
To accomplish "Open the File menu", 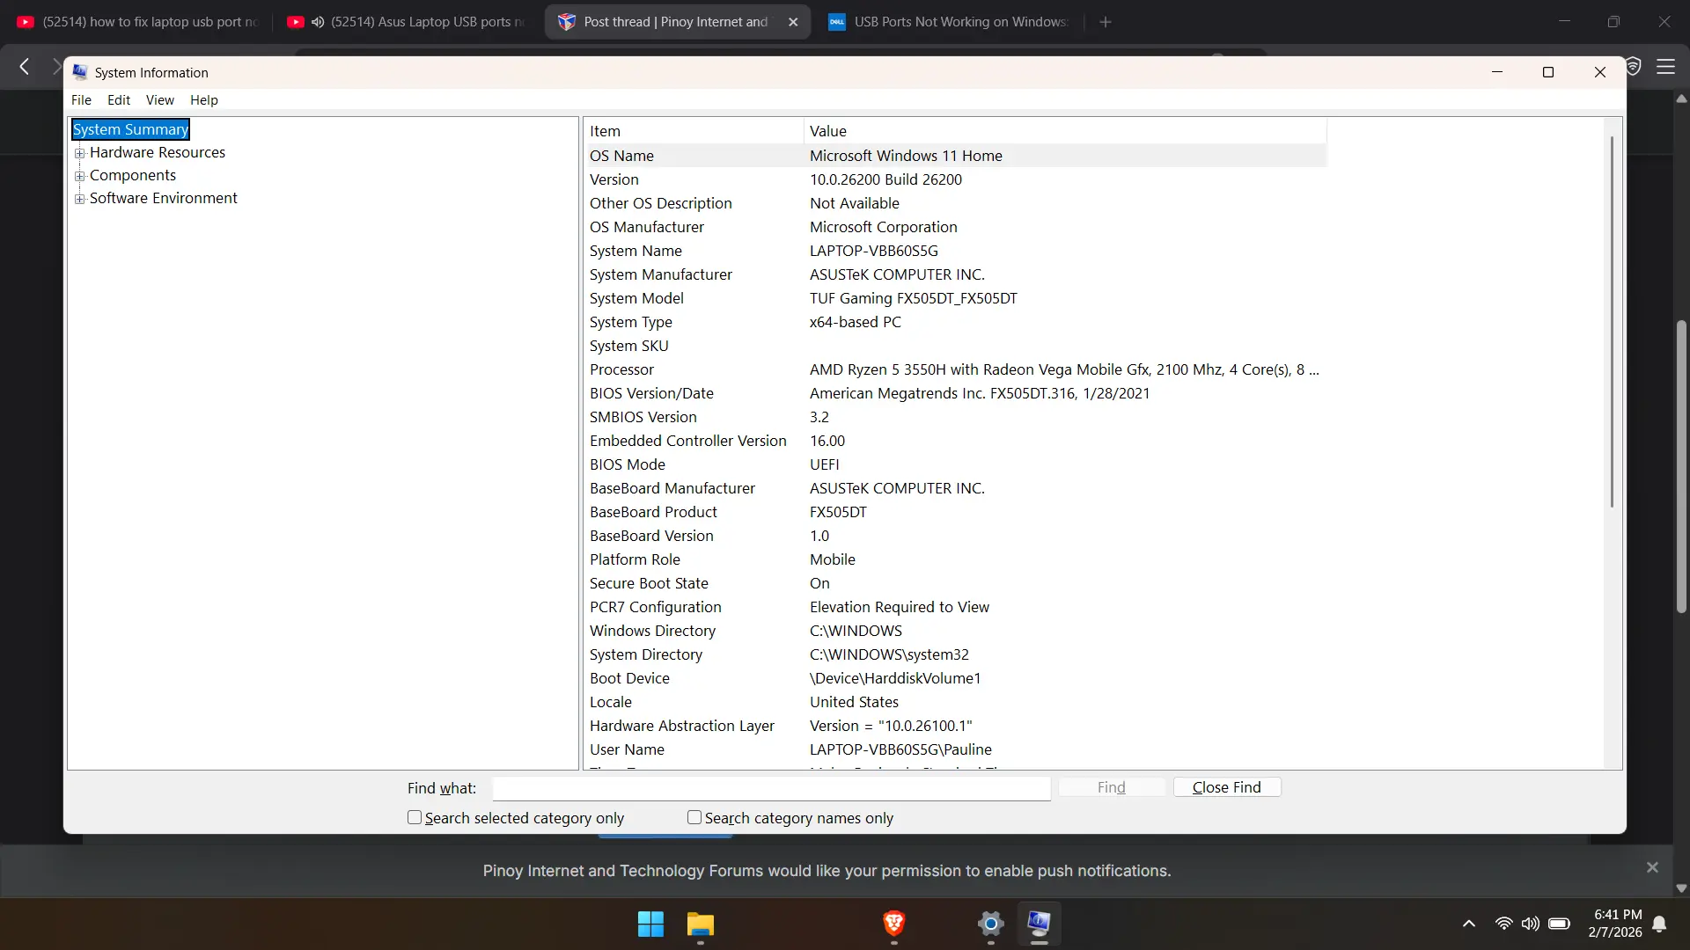I will [81, 100].
